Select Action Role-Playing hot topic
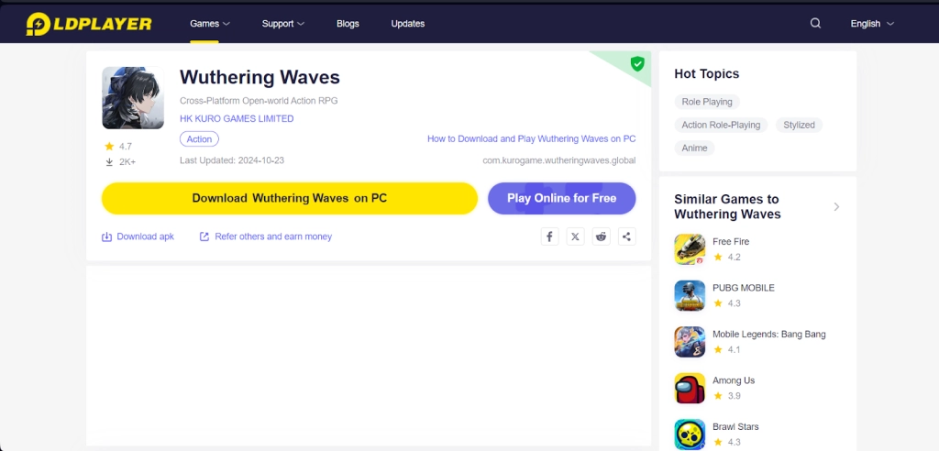 [x=721, y=126]
